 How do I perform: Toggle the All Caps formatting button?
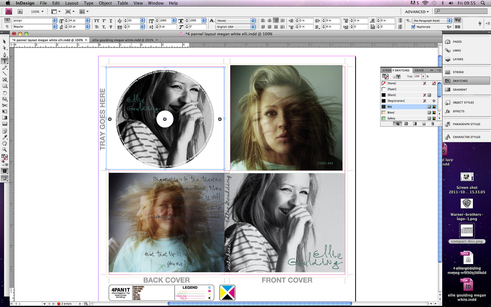click(x=97, y=21)
